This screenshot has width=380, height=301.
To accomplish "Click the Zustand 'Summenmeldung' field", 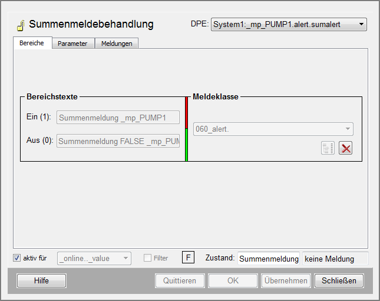I will 269,259.
